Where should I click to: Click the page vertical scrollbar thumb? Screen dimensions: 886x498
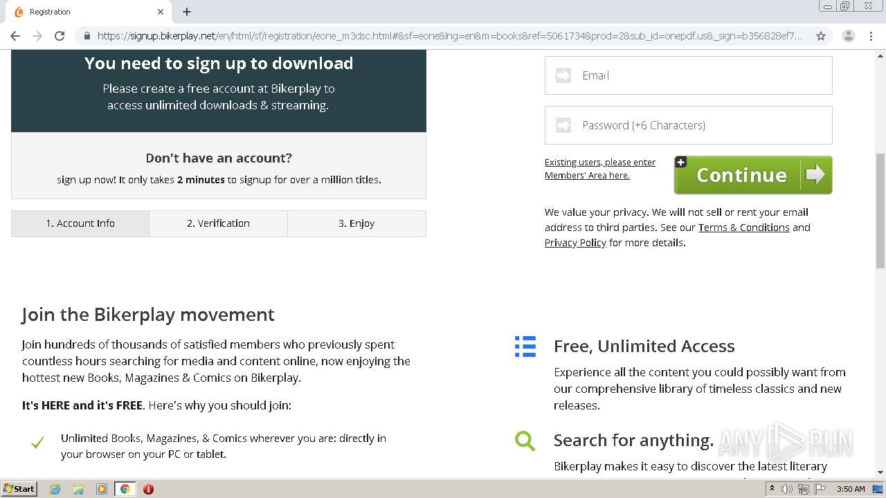point(880,210)
